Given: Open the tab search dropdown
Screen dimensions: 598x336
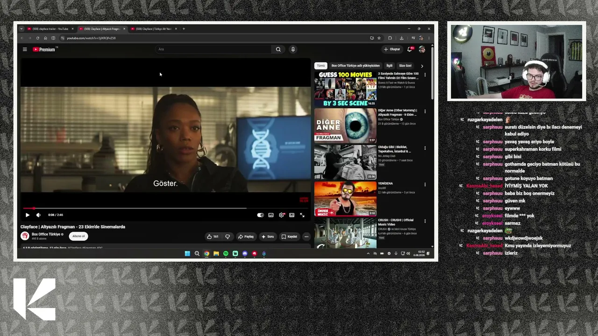Looking at the screenshot, I should pos(21,29).
